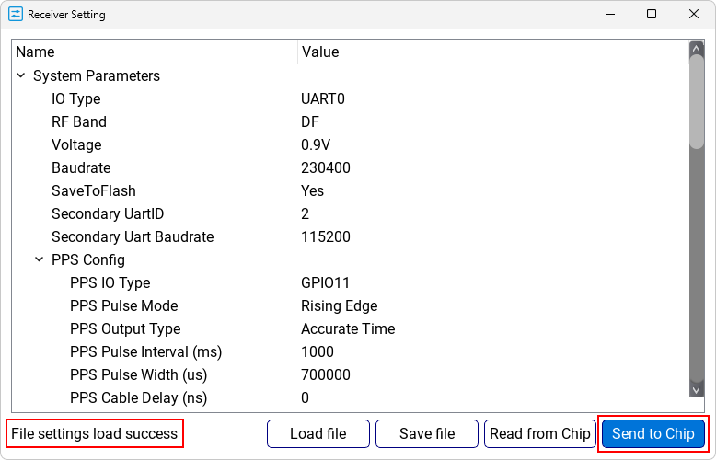Maximize the Receiver Setting window
The width and height of the screenshot is (716, 460).
tap(651, 15)
